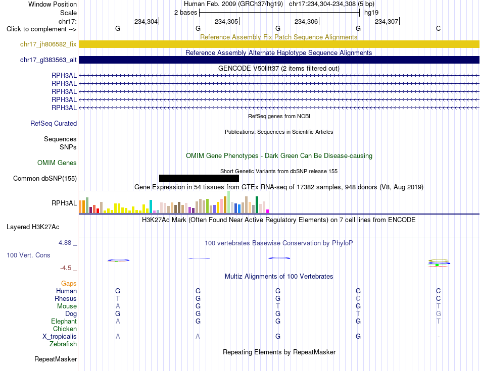Click the "X_tropicalis" alignment row label
This screenshot has width=480, height=371.
click(60, 337)
